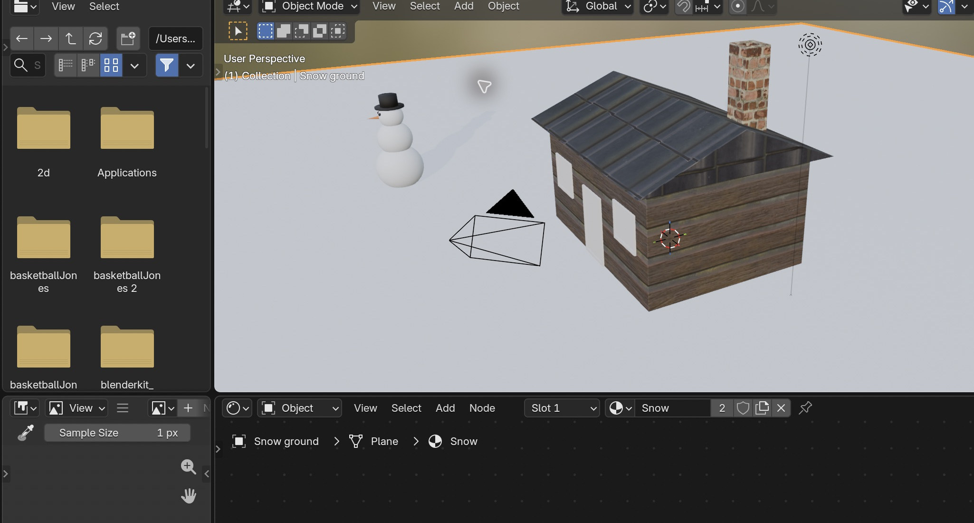Open the 3D viewport Add menu
974x523 pixels.
464,6
